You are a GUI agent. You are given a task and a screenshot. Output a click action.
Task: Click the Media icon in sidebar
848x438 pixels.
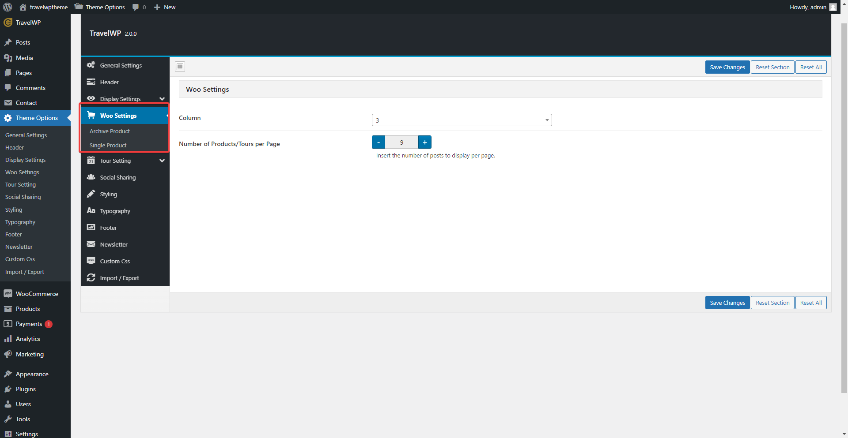(8, 58)
